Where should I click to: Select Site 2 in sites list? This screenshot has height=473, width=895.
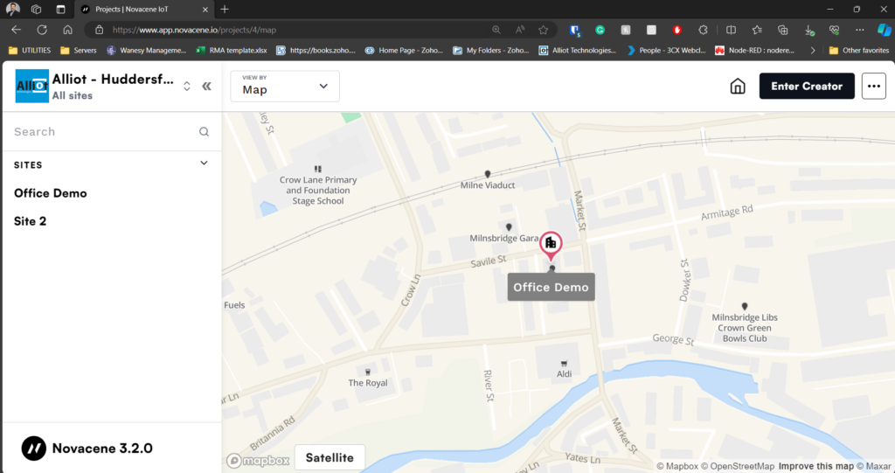[x=31, y=221]
